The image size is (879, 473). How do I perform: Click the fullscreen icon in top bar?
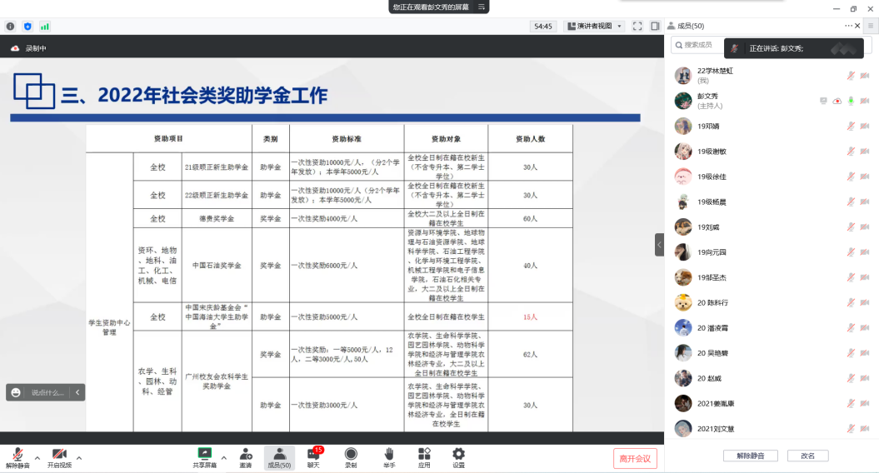click(637, 26)
